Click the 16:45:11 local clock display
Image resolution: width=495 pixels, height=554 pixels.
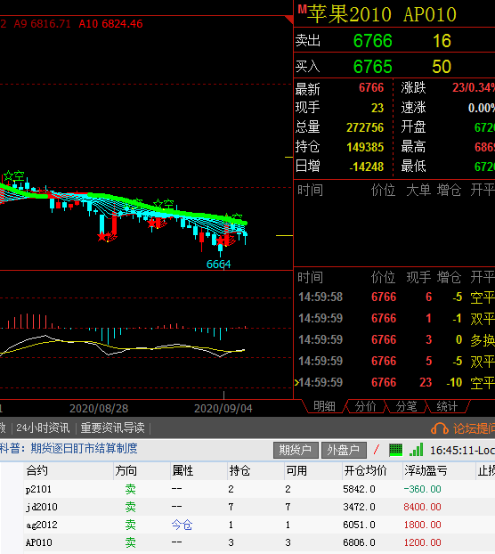[x=462, y=451]
